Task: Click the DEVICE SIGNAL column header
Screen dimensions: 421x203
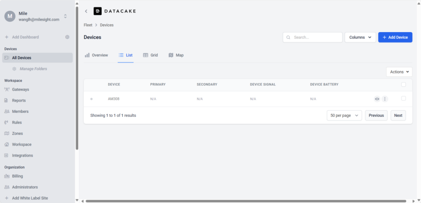Action: pyautogui.click(x=263, y=84)
